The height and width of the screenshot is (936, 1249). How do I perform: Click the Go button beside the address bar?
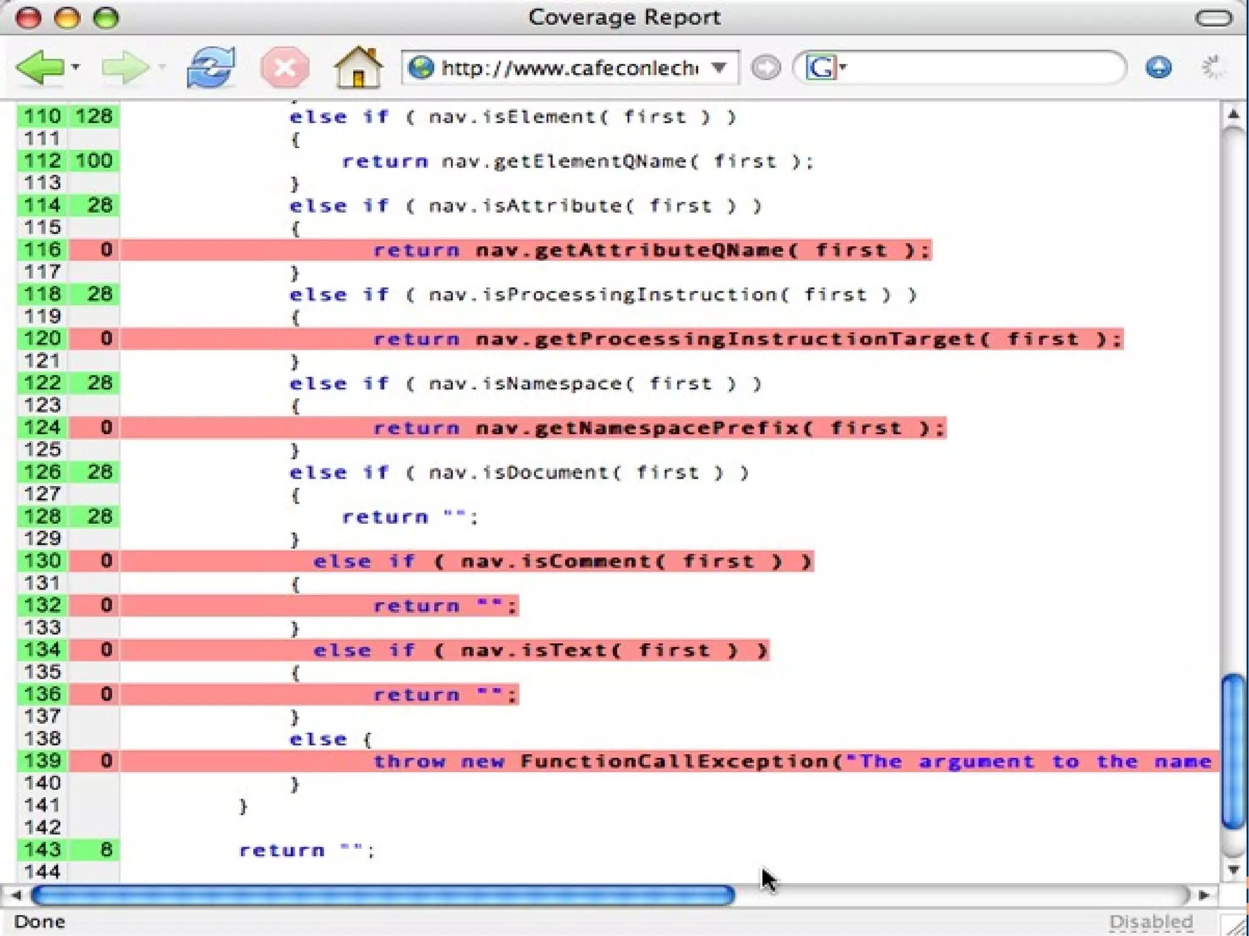pyautogui.click(x=765, y=67)
